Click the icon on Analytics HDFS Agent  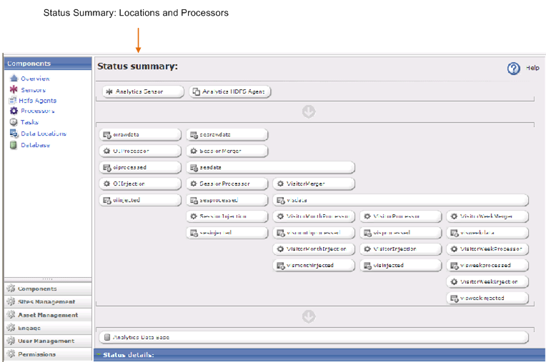[x=197, y=91]
